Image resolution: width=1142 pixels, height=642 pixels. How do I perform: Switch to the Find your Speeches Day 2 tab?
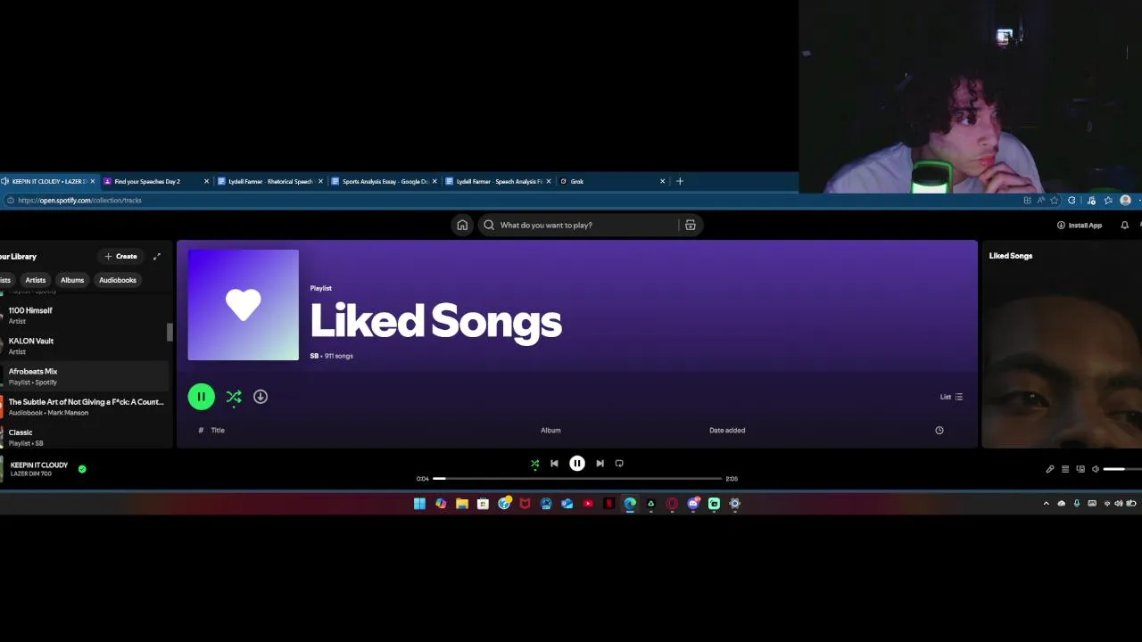click(x=156, y=181)
